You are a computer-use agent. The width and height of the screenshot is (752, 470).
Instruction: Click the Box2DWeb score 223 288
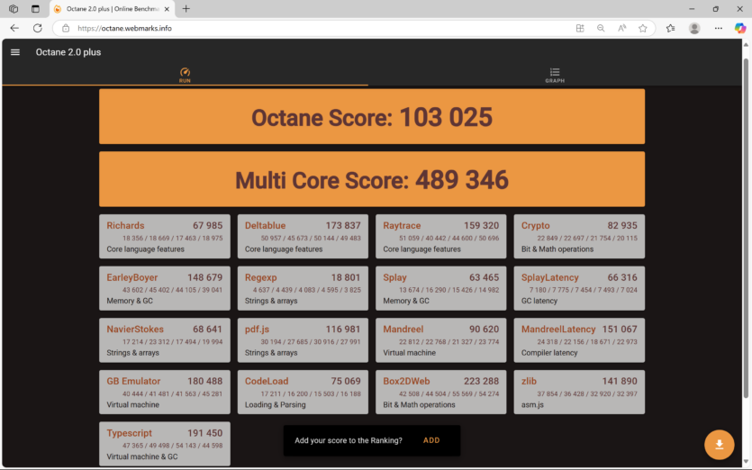[481, 381]
